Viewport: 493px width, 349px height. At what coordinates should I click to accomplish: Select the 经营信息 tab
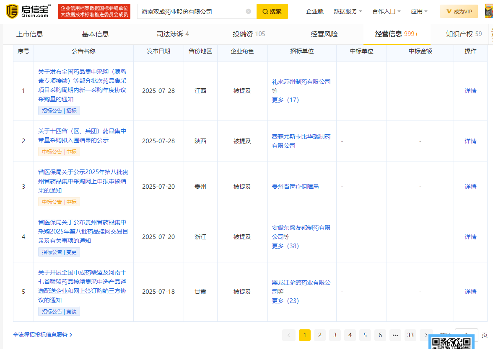pyautogui.click(x=397, y=34)
